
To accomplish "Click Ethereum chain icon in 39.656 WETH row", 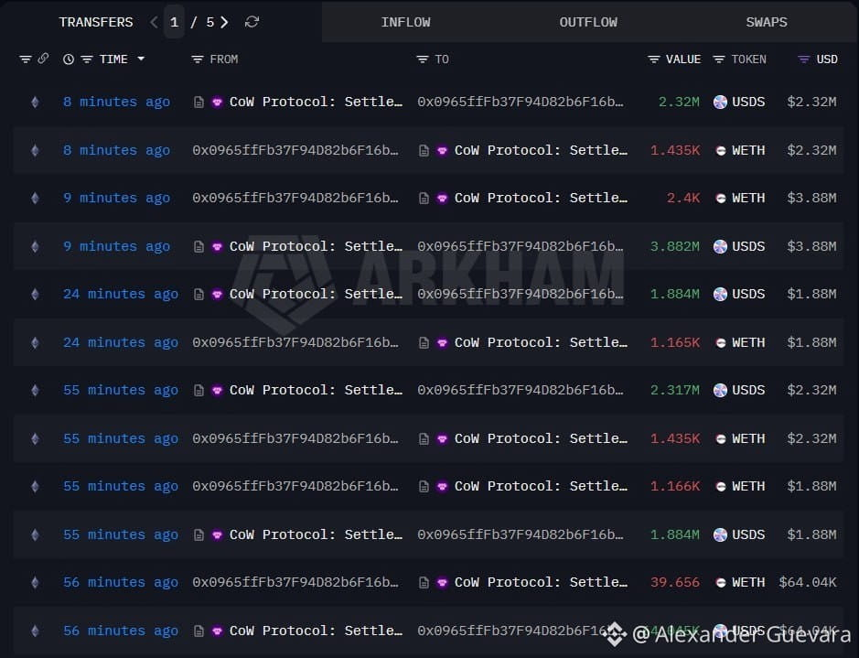I will tap(35, 582).
